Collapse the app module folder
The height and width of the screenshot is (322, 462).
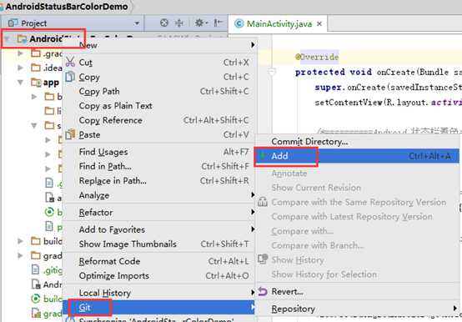(x=20, y=83)
